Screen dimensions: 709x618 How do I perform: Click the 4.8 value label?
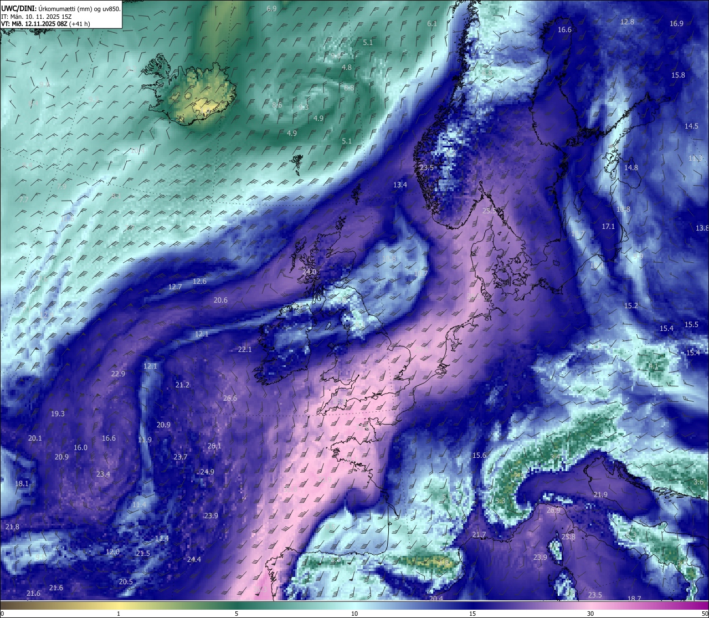346,67
